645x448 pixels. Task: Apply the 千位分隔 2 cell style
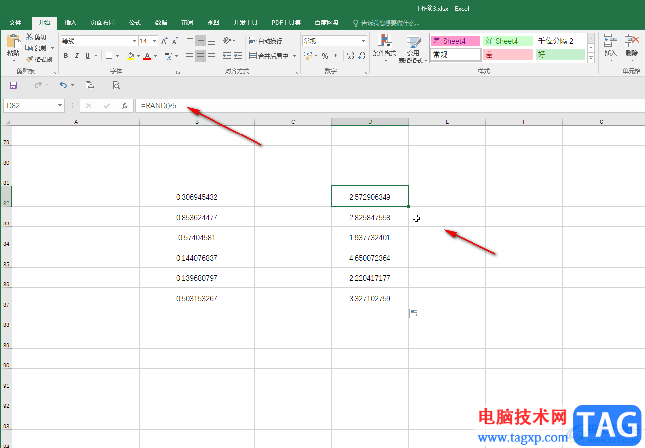560,41
